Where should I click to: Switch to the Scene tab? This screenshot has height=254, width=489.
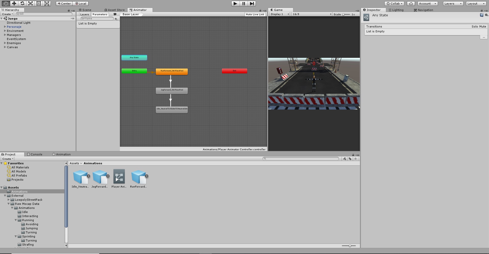(85, 10)
